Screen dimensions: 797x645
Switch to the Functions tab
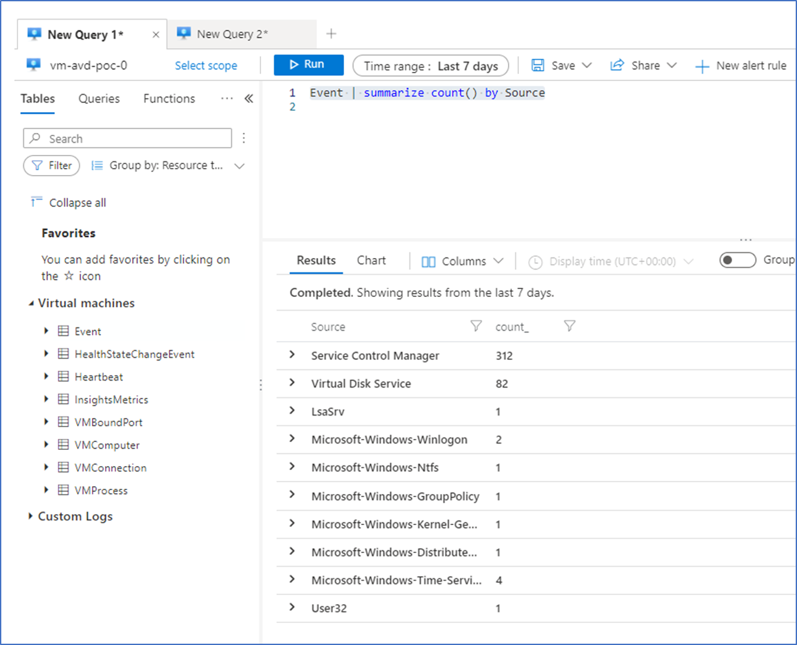click(169, 99)
